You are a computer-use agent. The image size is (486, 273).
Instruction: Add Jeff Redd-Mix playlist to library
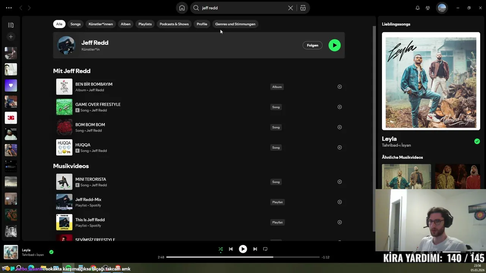339,202
